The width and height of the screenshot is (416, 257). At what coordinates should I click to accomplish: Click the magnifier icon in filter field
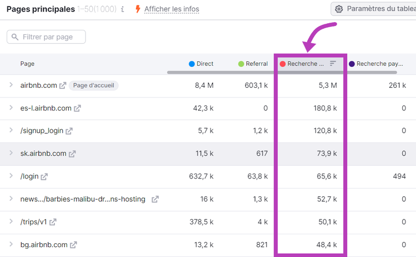pyautogui.click(x=15, y=37)
